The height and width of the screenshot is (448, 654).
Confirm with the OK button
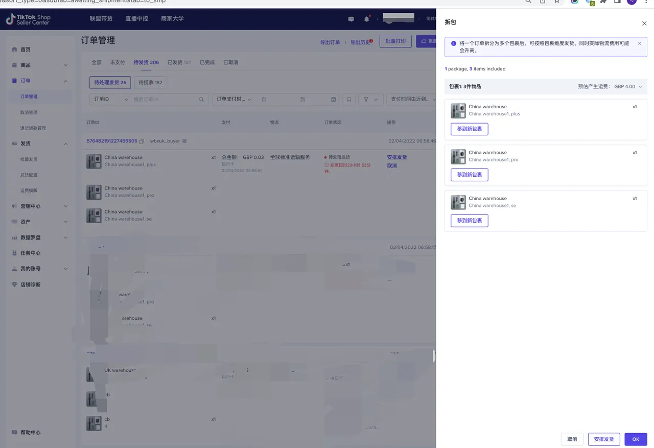635,439
